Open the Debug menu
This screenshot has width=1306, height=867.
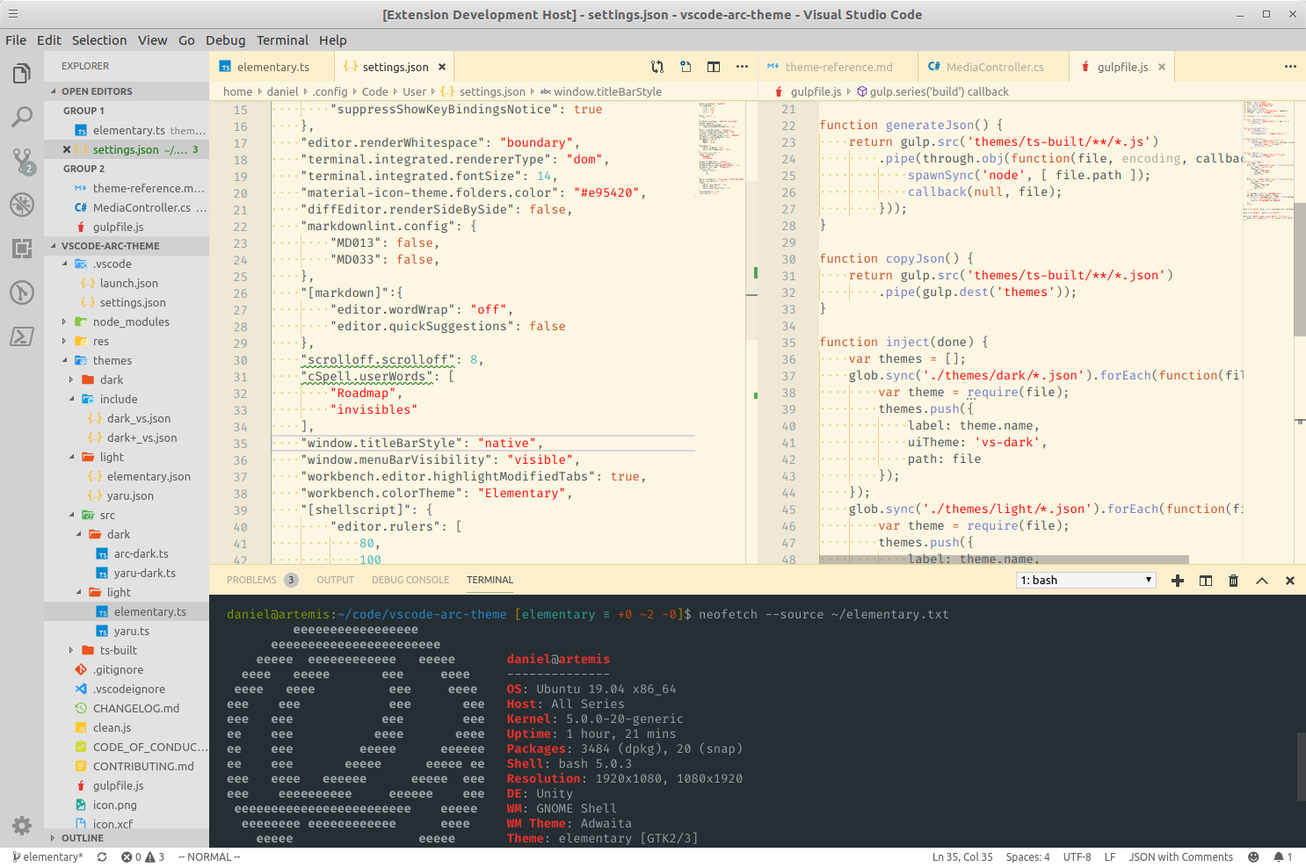[x=226, y=40]
